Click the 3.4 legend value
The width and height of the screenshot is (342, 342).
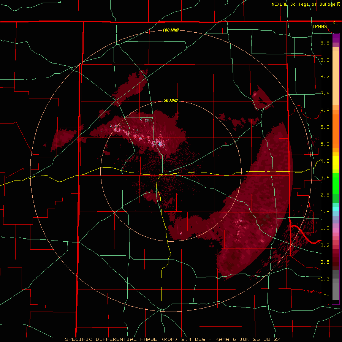(325, 178)
